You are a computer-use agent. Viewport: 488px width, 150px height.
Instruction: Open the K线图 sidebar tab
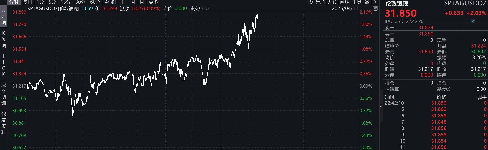coord(4,40)
